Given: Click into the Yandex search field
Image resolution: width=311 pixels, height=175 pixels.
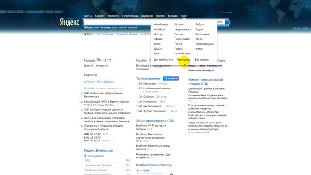Looking at the screenshot, I should pos(117,22).
